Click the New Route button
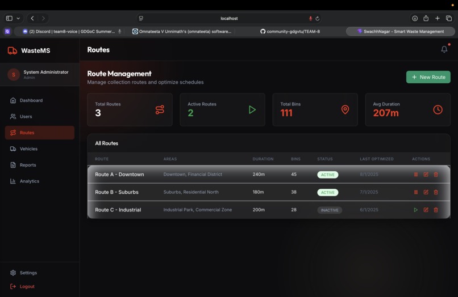Viewport: 458px width, 297px height. coord(428,77)
